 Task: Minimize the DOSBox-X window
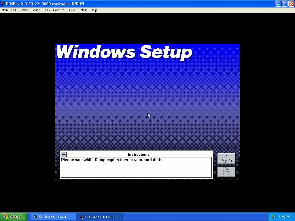click(278, 3)
